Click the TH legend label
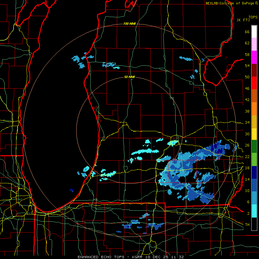 [247, 225]
